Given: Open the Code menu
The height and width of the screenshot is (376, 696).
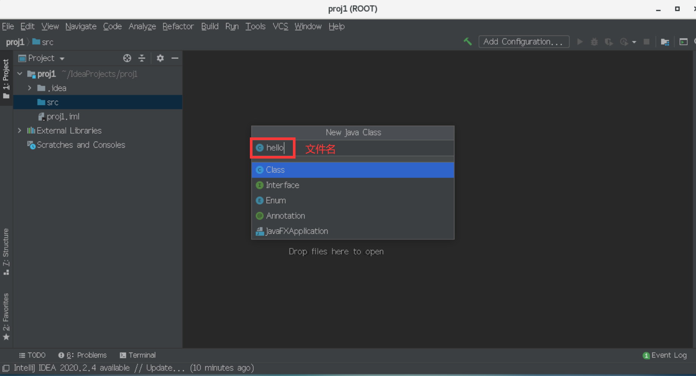Looking at the screenshot, I should (x=112, y=26).
